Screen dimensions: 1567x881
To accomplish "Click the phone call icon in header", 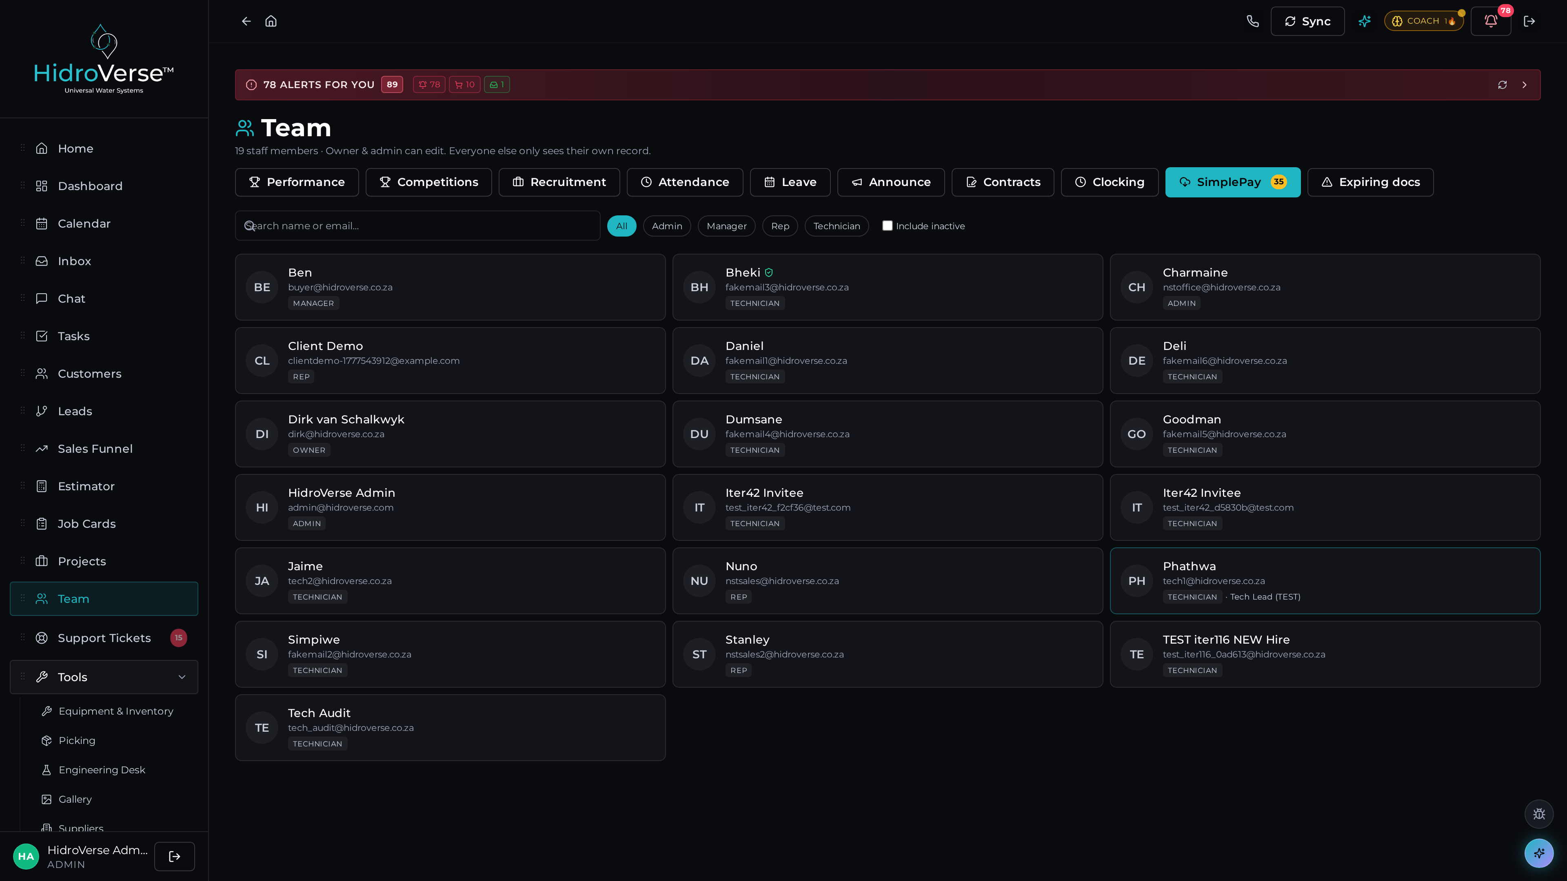I will (1252, 21).
